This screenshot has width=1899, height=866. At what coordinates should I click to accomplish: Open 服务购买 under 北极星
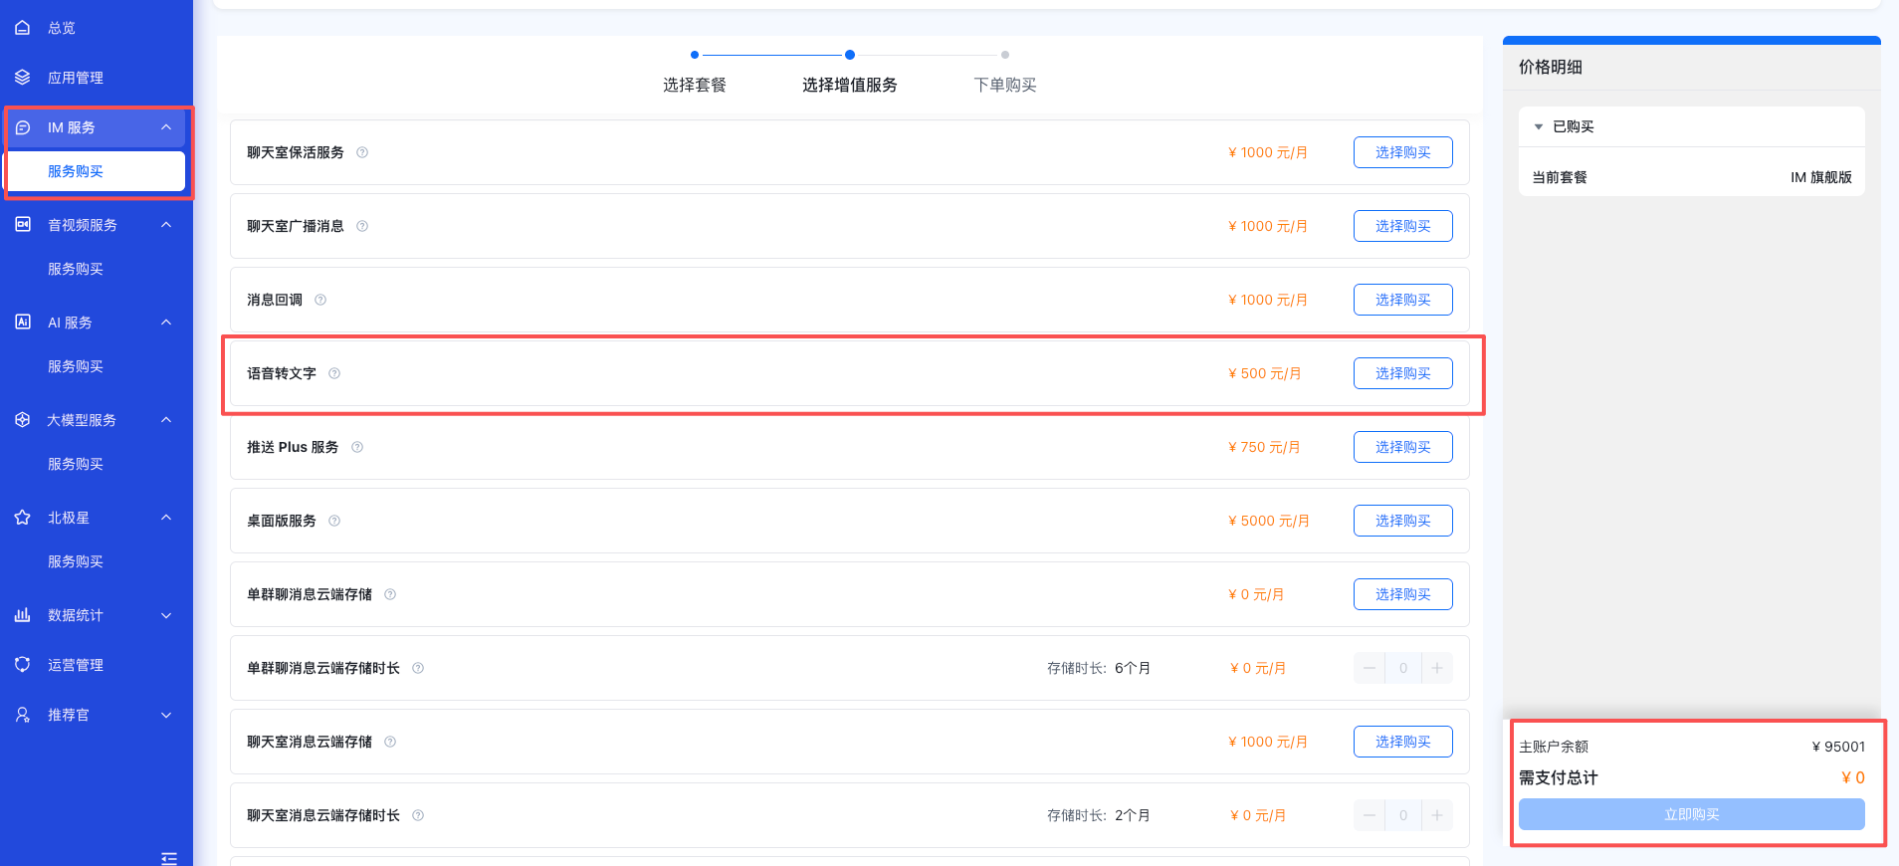click(x=76, y=561)
